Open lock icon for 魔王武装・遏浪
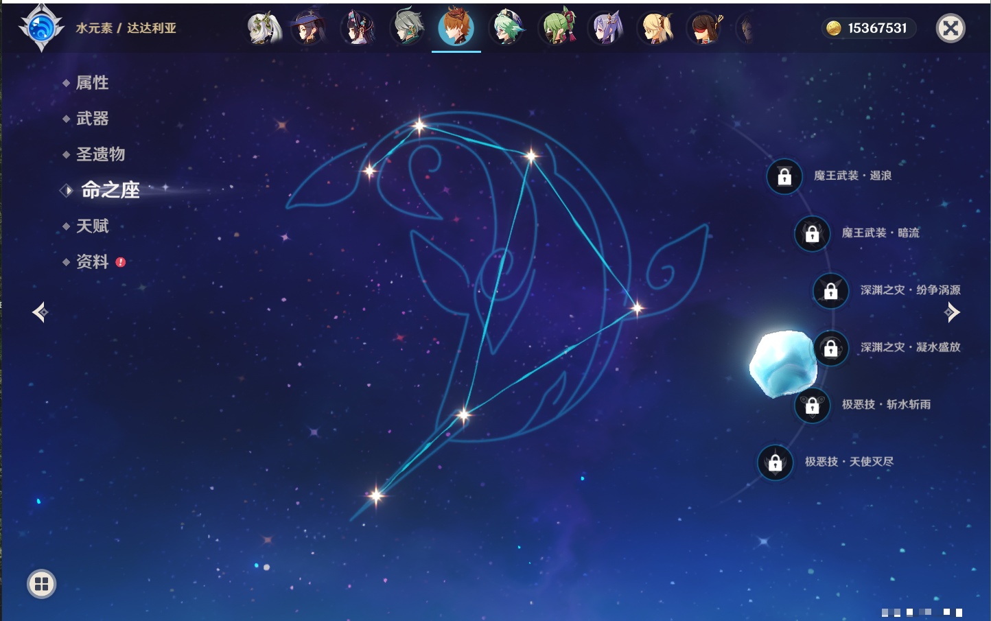Image resolution: width=991 pixels, height=621 pixels. coord(784,176)
